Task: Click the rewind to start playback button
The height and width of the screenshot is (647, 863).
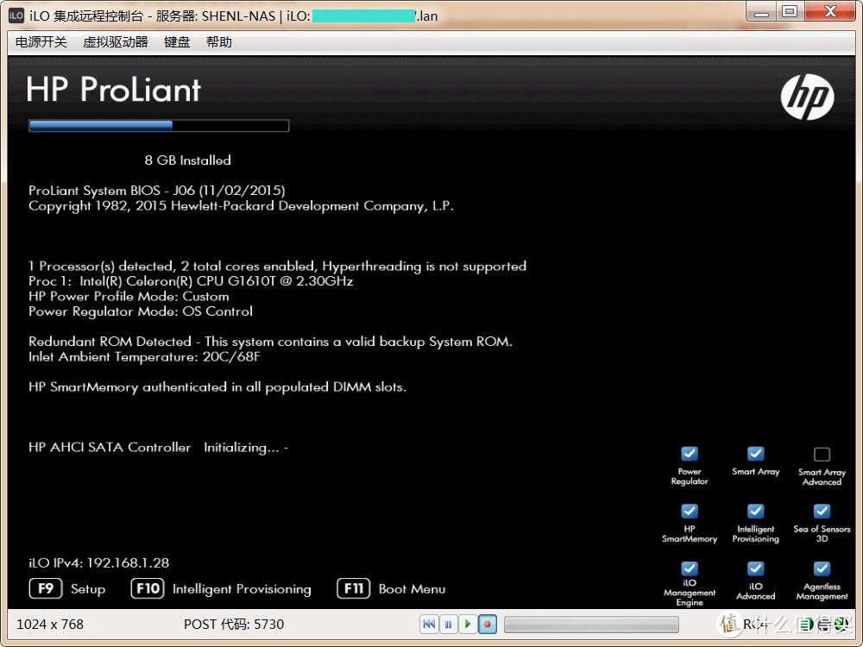Action: tap(429, 624)
